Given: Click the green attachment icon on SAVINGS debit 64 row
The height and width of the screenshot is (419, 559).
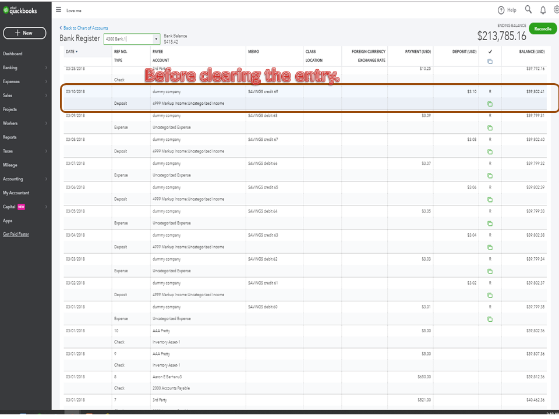Looking at the screenshot, I should [490, 223].
